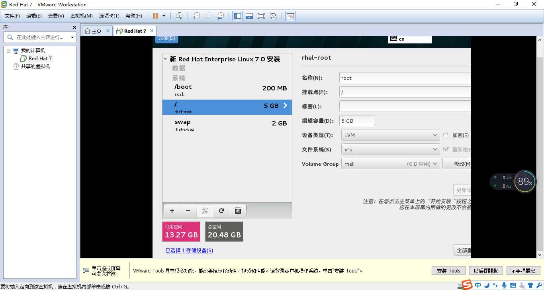Click the remove mount point minus icon
This screenshot has width=544, height=290.
tap(188, 211)
